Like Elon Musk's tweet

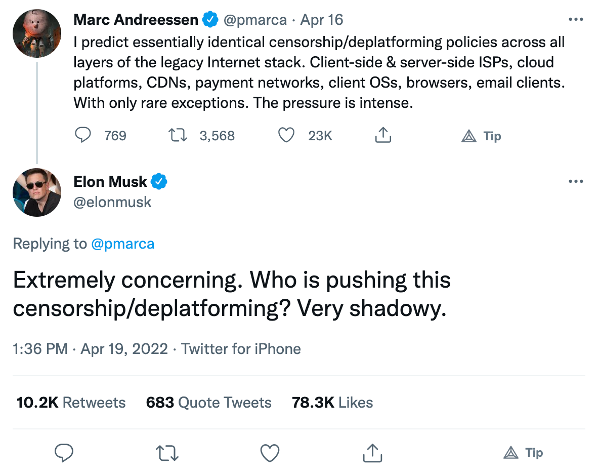click(x=270, y=453)
